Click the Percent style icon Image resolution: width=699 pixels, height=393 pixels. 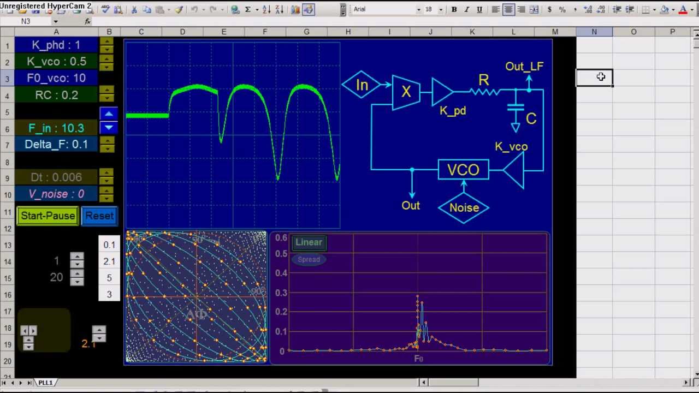click(x=562, y=9)
